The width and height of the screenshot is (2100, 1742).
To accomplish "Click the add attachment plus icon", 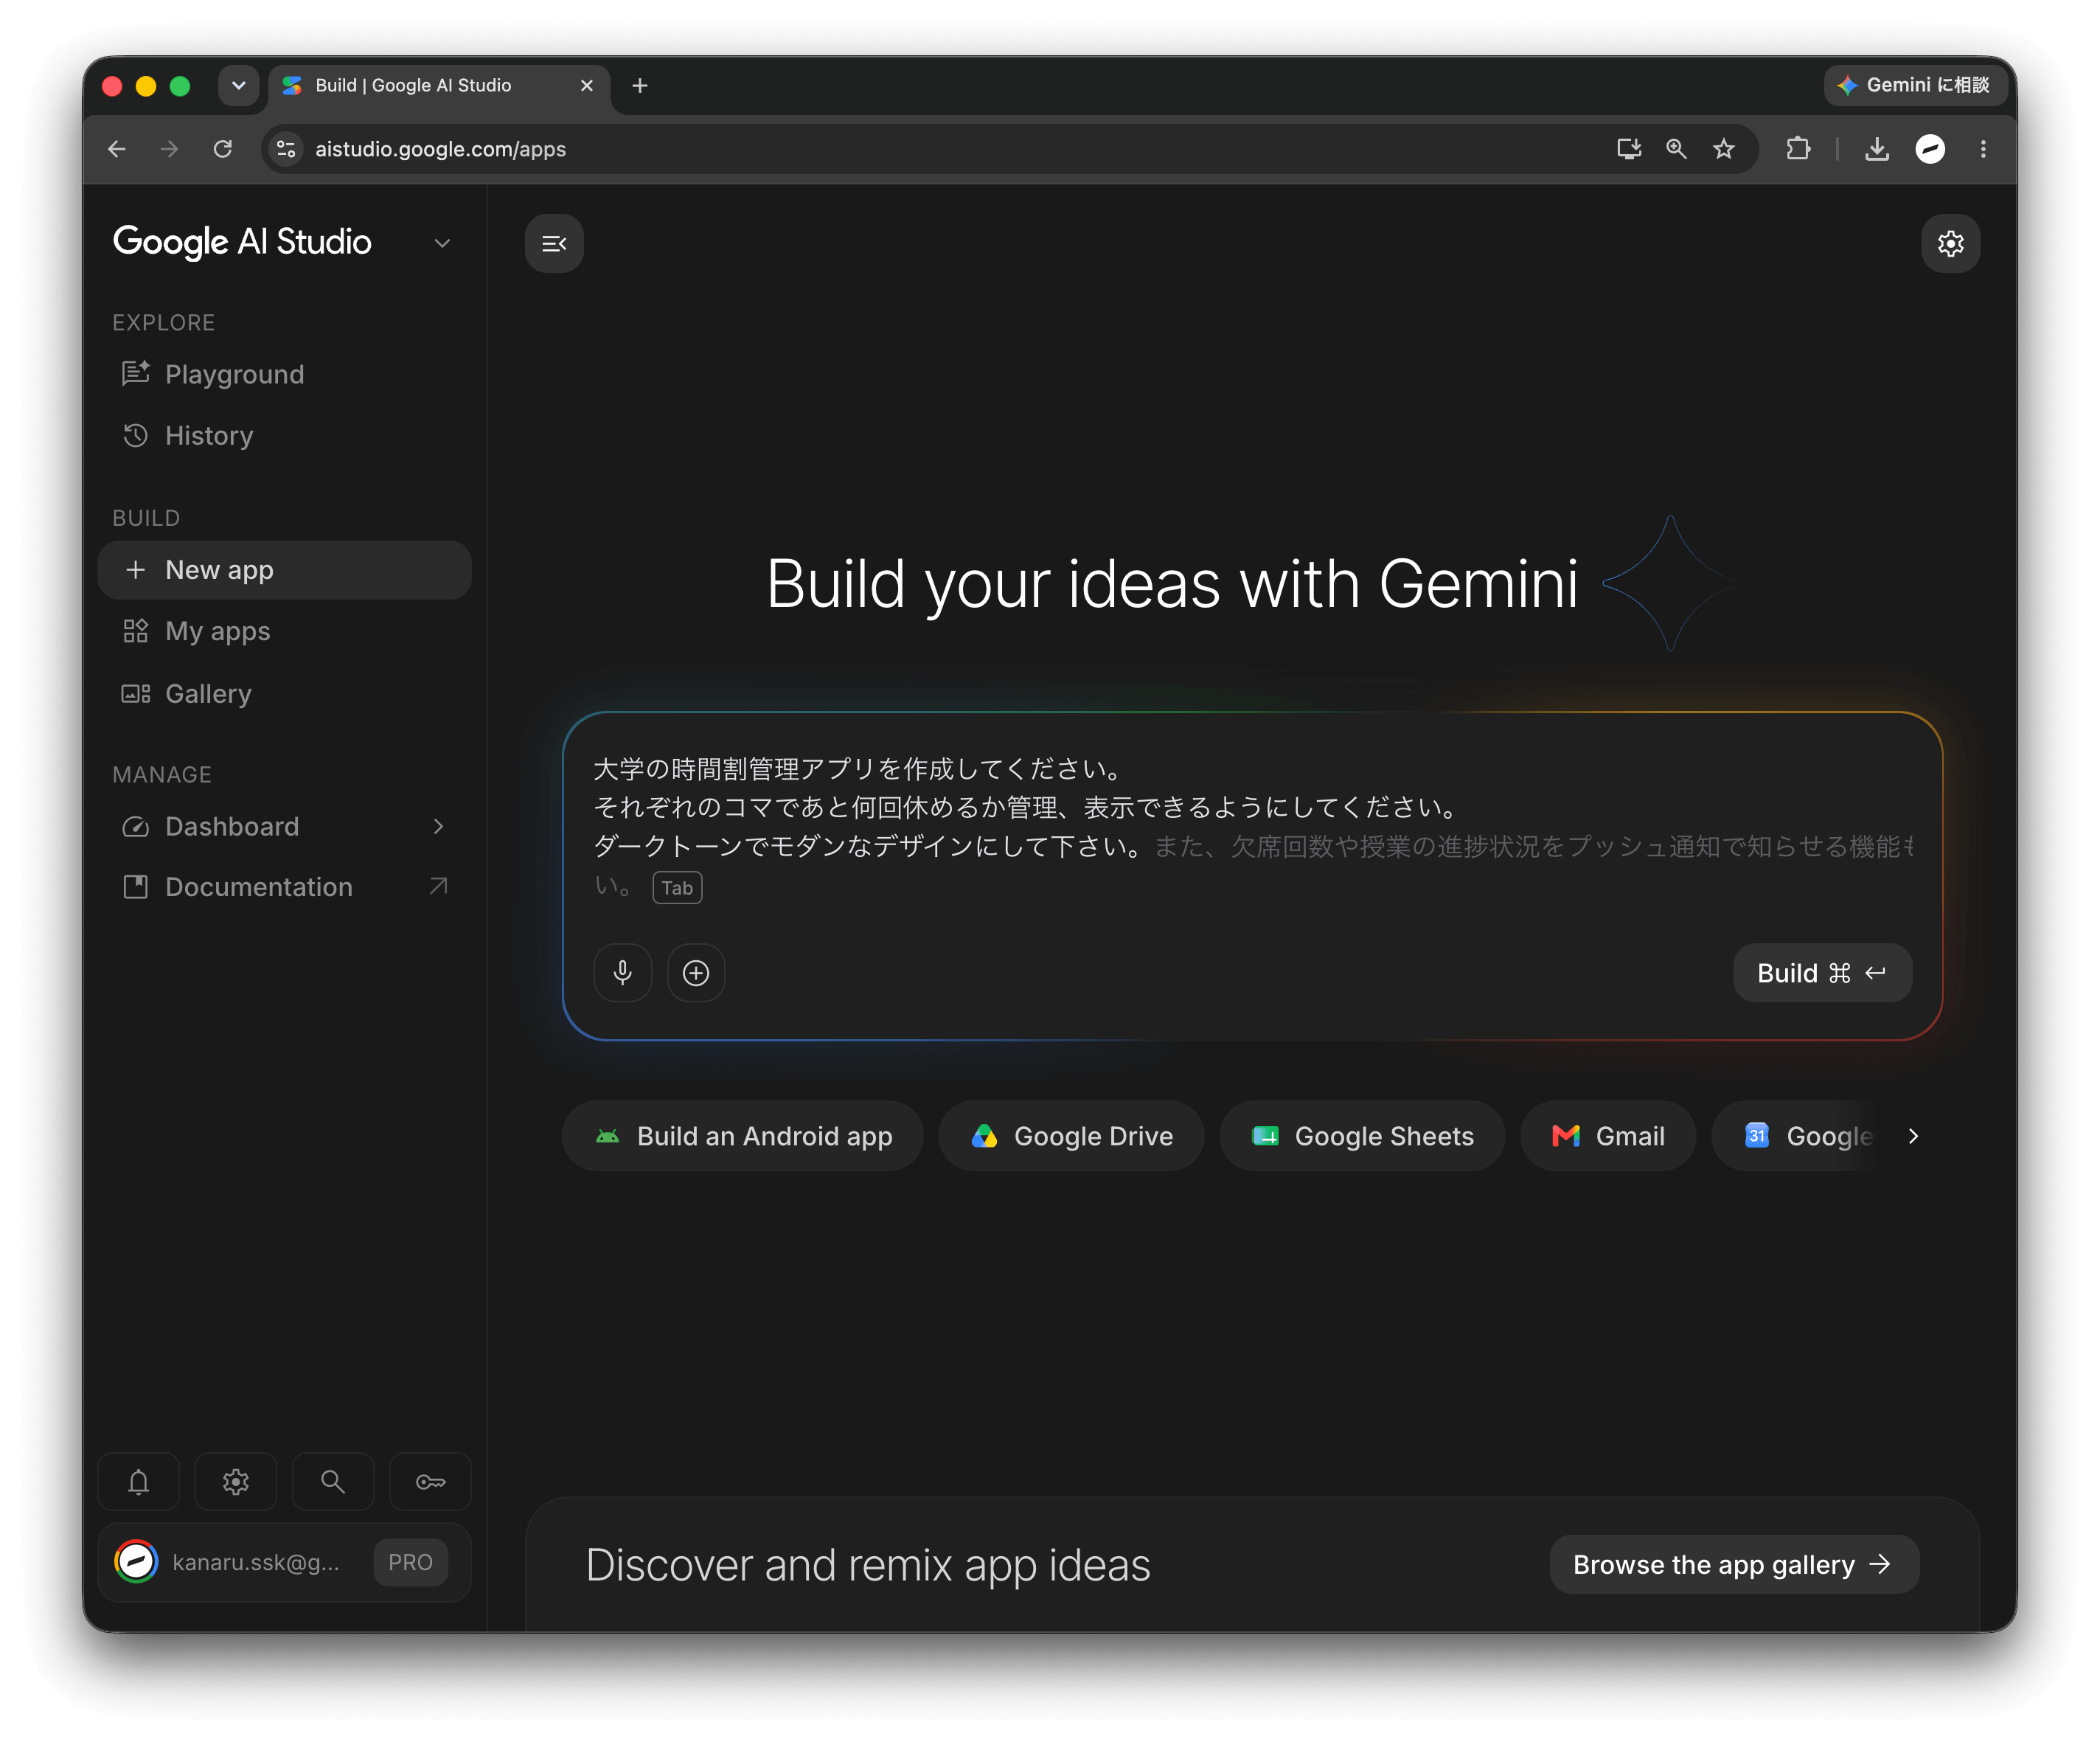I will 696,973.
